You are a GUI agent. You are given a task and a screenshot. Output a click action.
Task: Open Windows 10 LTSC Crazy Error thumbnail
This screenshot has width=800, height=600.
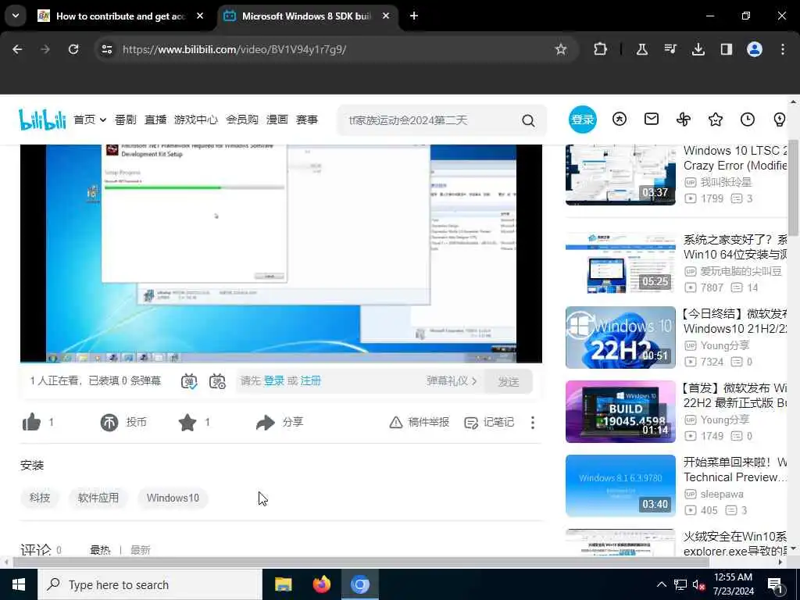(620, 174)
